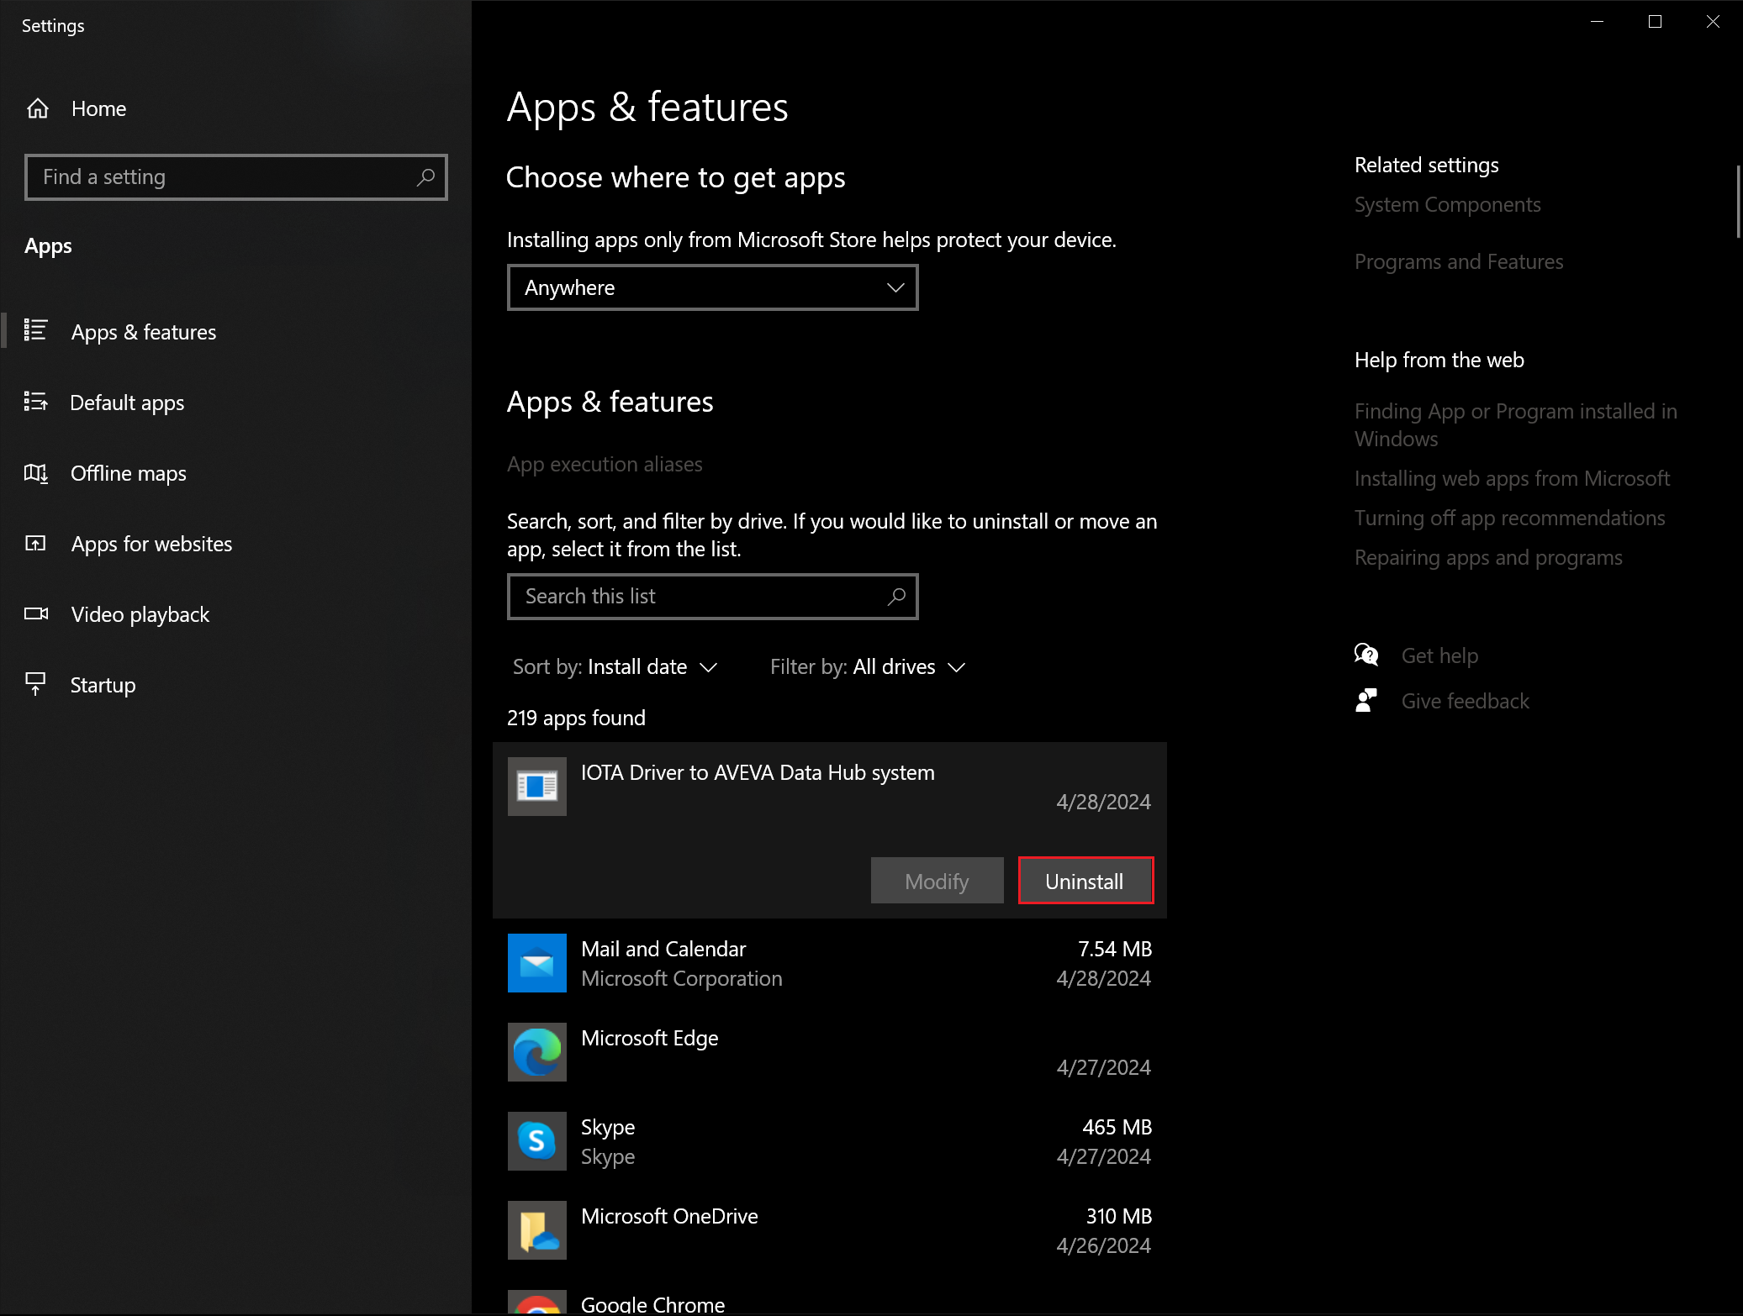Open Installing web apps from Microsoft link
The height and width of the screenshot is (1316, 1743).
1512,479
